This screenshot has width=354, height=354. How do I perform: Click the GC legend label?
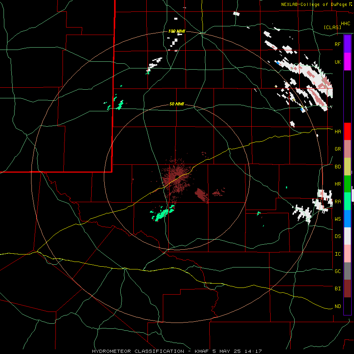tap(337, 271)
